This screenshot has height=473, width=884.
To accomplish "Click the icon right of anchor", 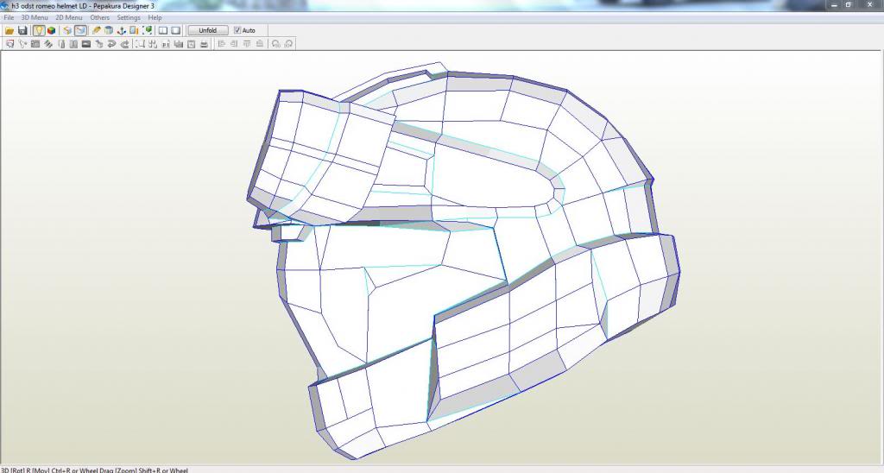I will [134, 30].
